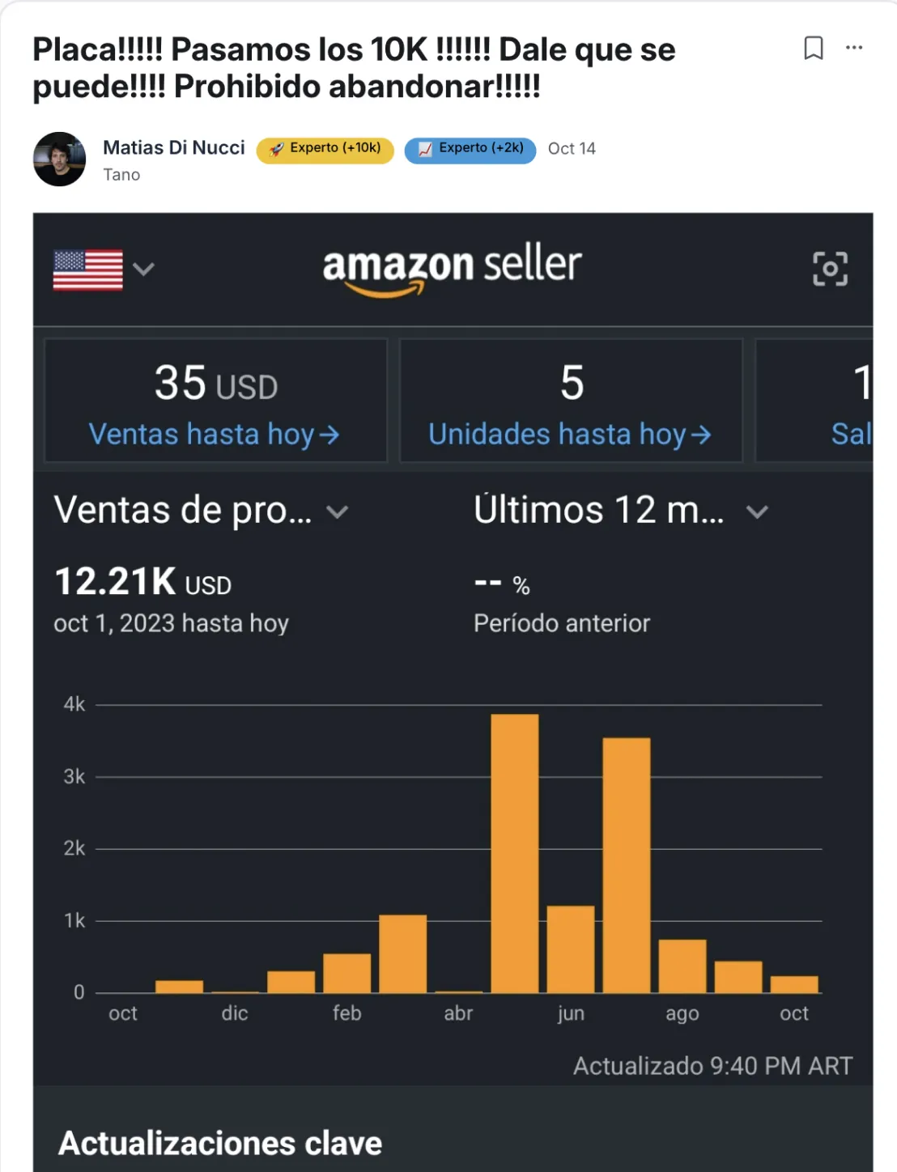Open the three-dot post options menu
Screen dimensions: 897x1172
point(854,48)
